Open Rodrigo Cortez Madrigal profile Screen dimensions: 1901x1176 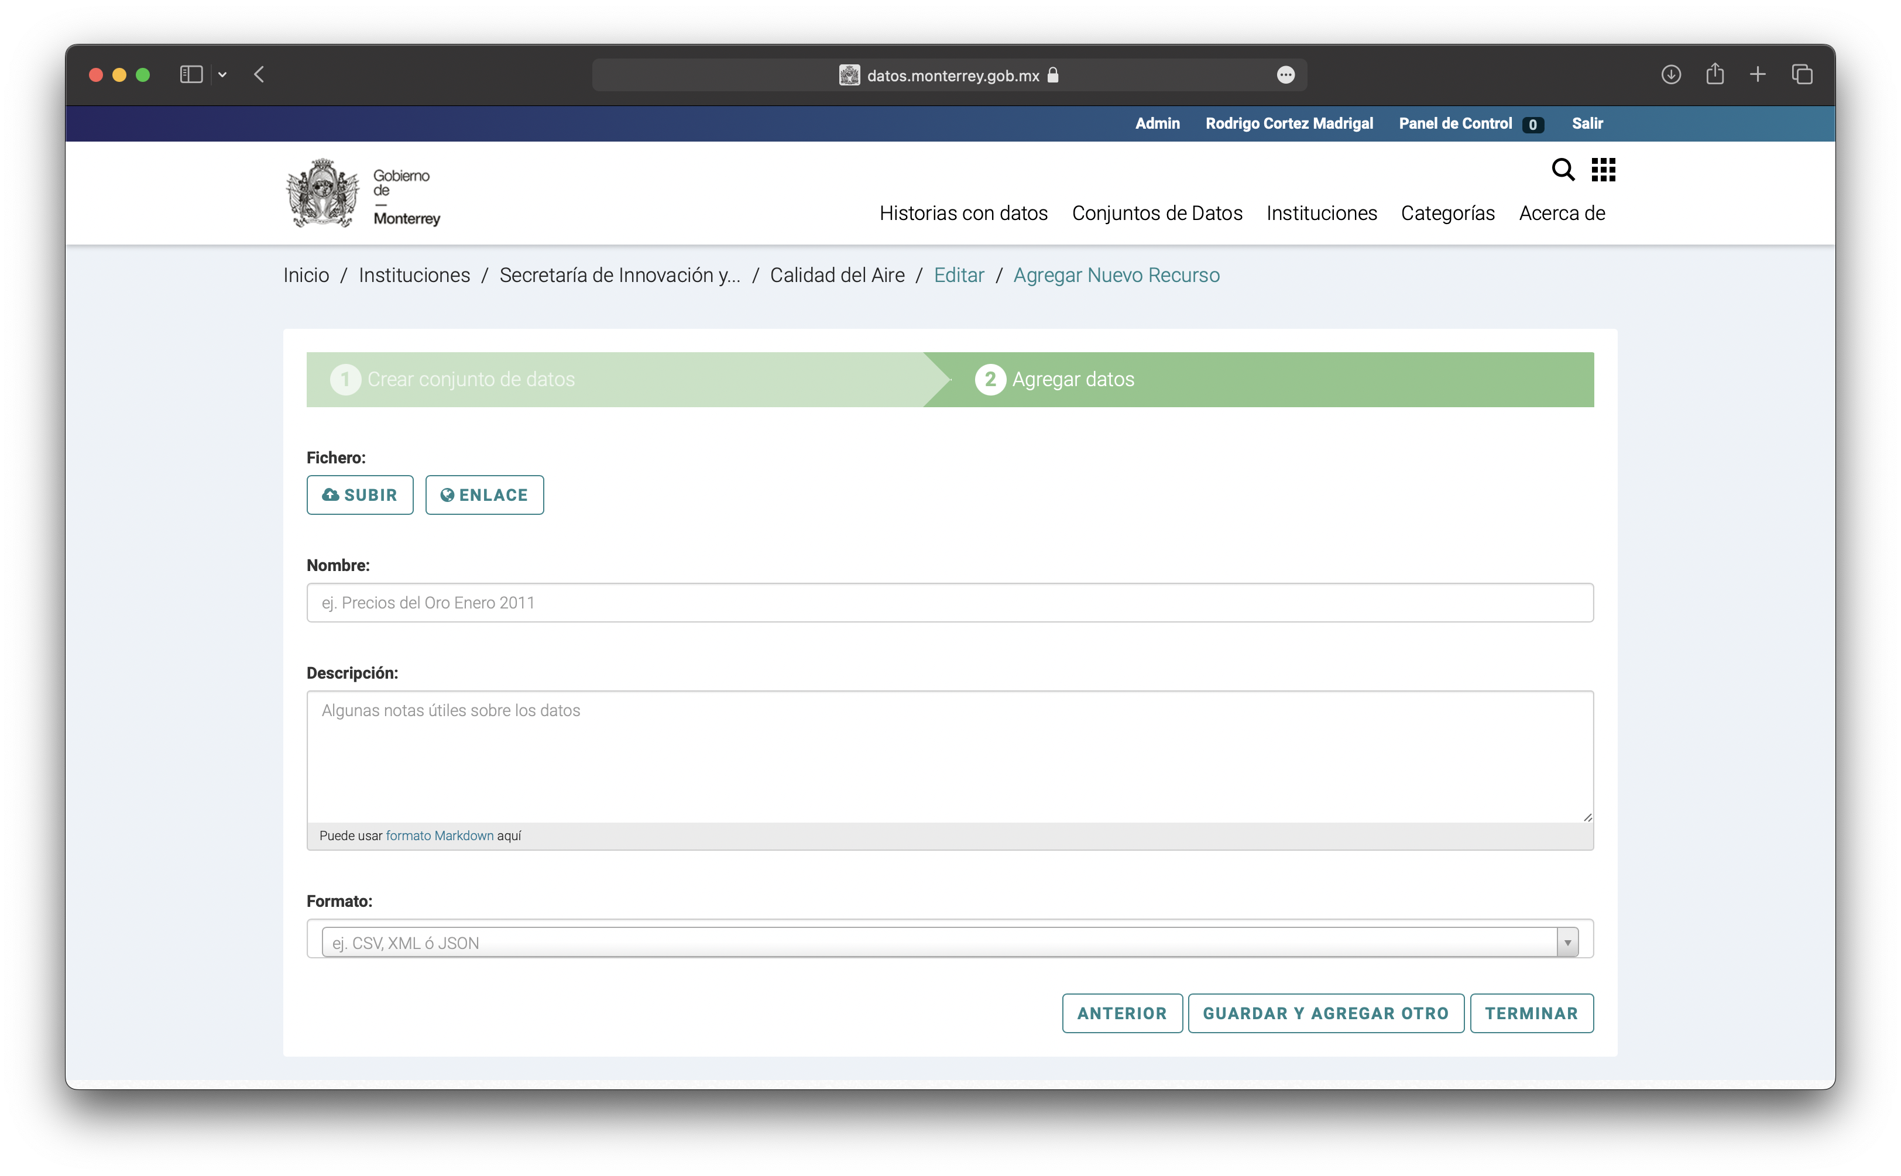click(1289, 123)
